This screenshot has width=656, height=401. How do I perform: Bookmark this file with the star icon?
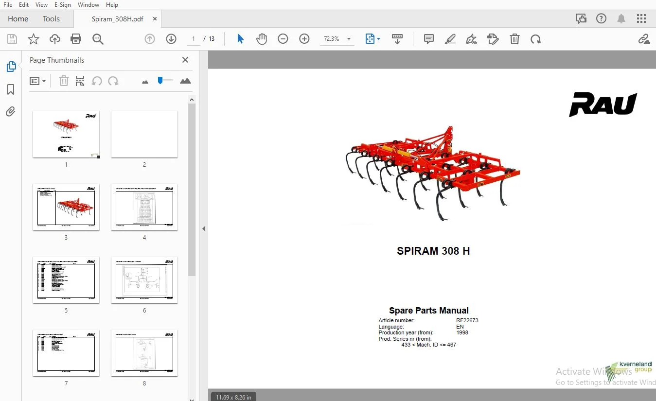coord(34,39)
